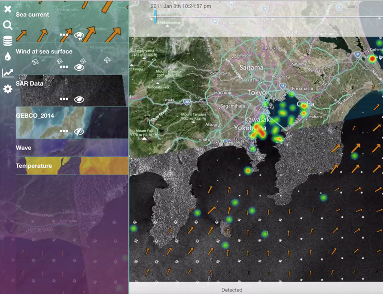This screenshot has height=294, width=383.
Task: Open the trend chart icon
Action: pos(7,72)
